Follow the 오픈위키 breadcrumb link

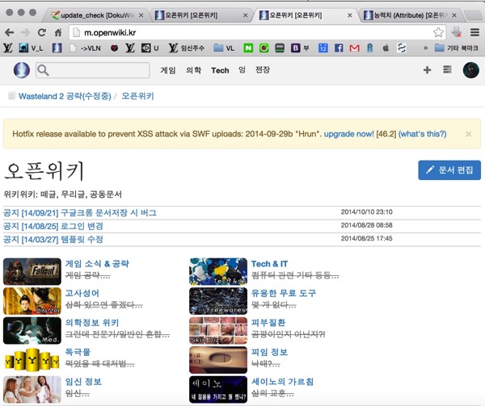(137, 96)
